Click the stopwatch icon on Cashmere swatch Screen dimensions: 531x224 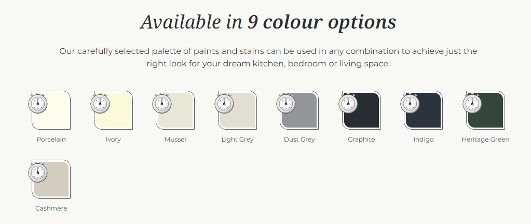pyautogui.click(x=37, y=172)
